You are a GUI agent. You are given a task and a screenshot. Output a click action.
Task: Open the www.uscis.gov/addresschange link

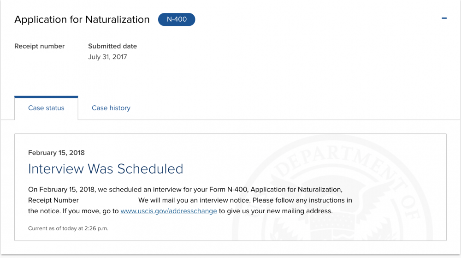[169, 211]
